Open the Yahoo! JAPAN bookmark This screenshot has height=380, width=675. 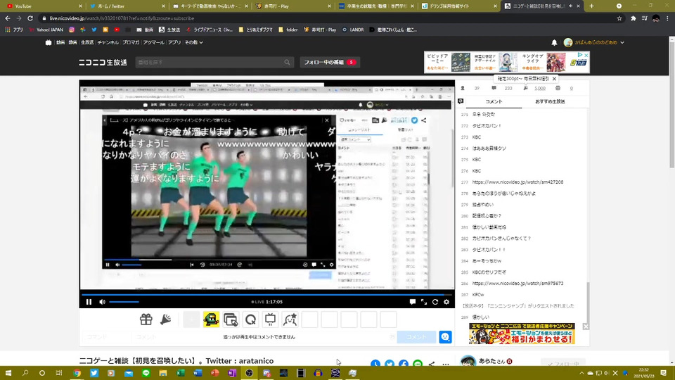46,30
